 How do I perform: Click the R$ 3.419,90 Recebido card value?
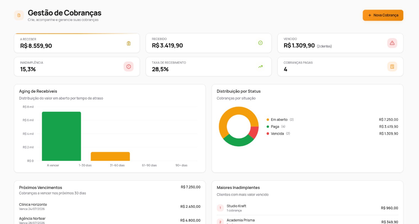[167, 45]
